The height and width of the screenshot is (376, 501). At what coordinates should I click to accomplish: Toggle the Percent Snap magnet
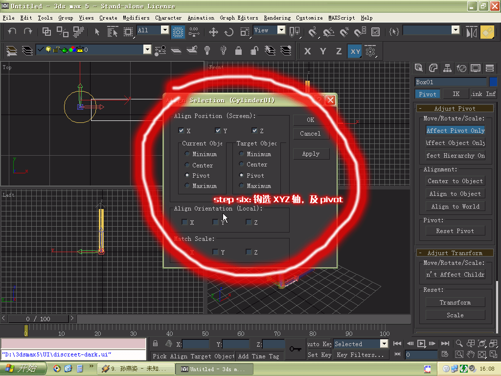344,32
